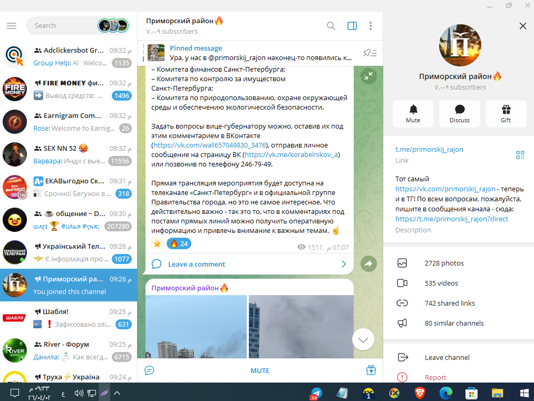
Task: Close the channel info panel
Action: click(523, 26)
